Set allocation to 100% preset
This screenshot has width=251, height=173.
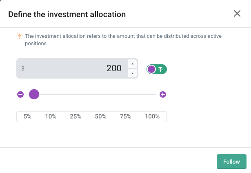point(152,116)
